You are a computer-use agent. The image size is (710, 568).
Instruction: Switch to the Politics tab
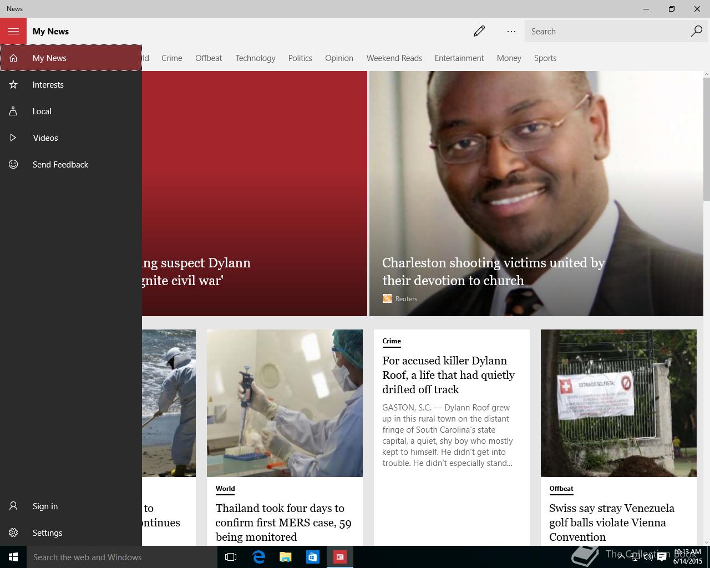pos(300,58)
